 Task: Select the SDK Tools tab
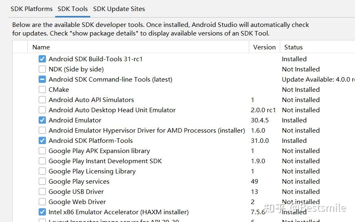coord(73,9)
